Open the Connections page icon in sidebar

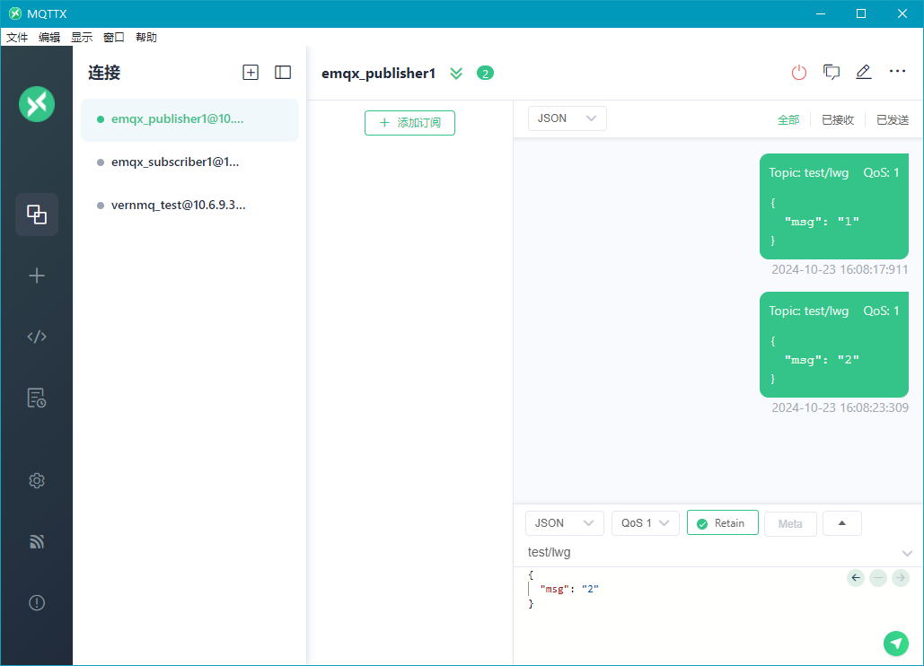(37, 215)
